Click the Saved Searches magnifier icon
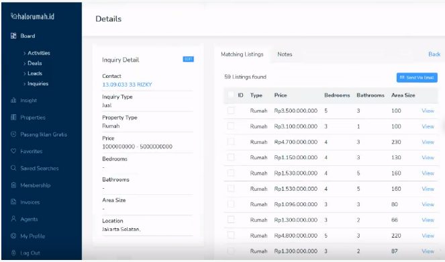The width and height of the screenshot is (445, 262). click(x=13, y=168)
